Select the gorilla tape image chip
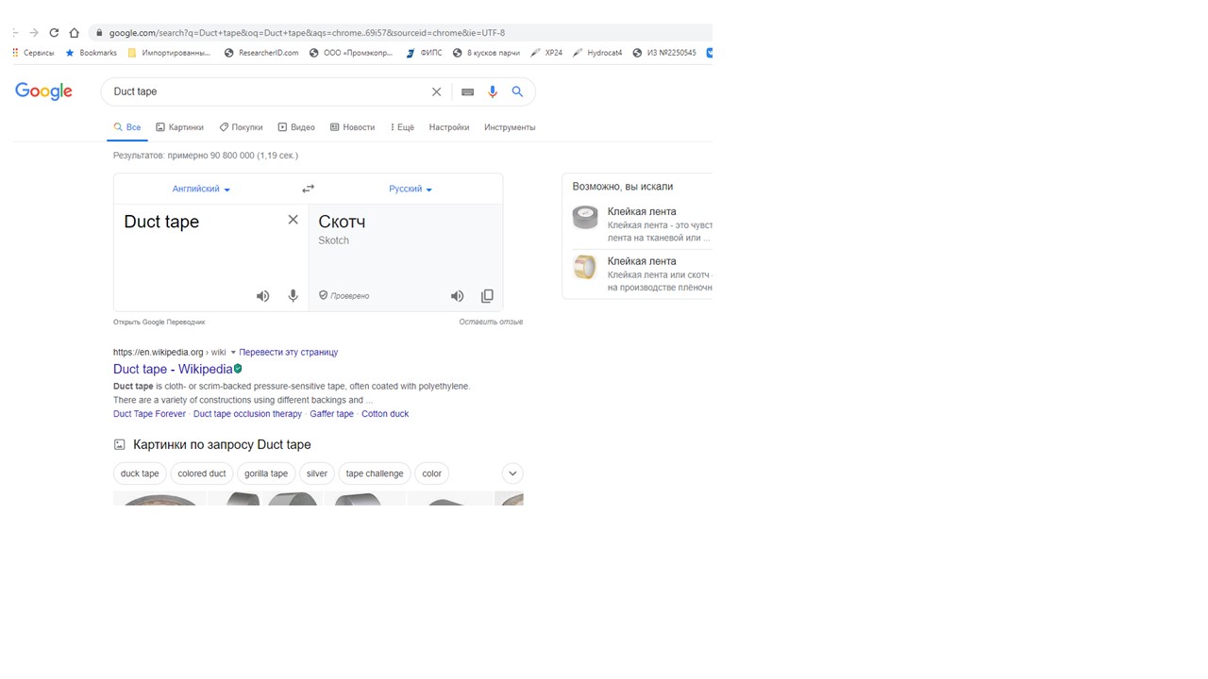Image resolution: width=1208 pixels, height=679 pixels. [266, 473]
